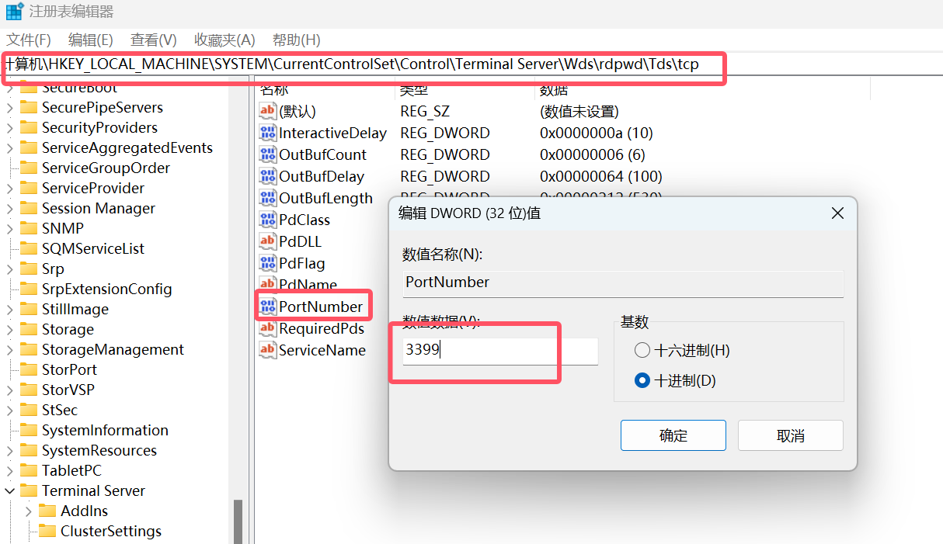Click the OutBufCount binary value icon

(x=267, y=154)
